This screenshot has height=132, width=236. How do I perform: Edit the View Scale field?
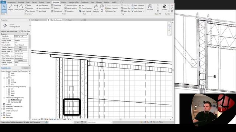pos(21,36)
